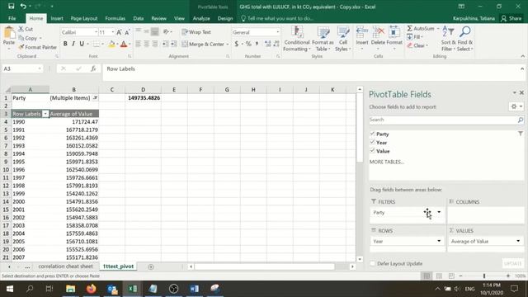The width and height of the screenshot is (528, 297).
Task: Undo the last action
Action: point(23,6)
